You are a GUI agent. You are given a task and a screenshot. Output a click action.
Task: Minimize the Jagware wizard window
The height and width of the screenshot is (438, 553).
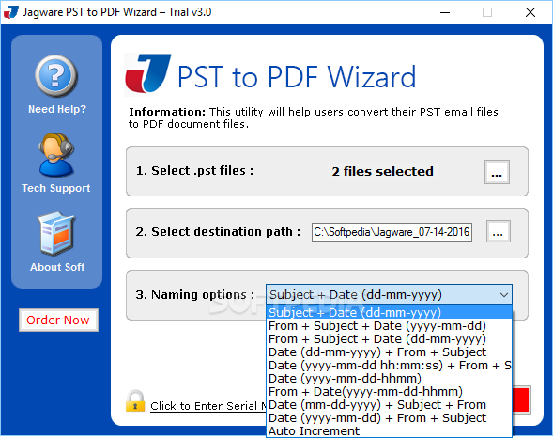pyautogui.click(x=445, y=12)
